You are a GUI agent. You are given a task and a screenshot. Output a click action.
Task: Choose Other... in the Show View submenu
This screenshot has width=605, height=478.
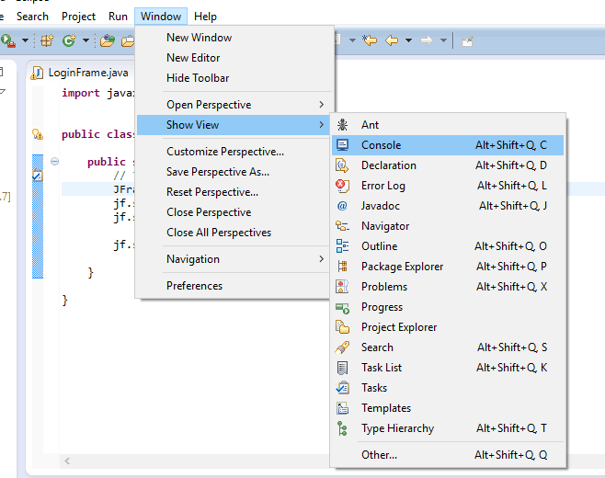coord(448,455)
